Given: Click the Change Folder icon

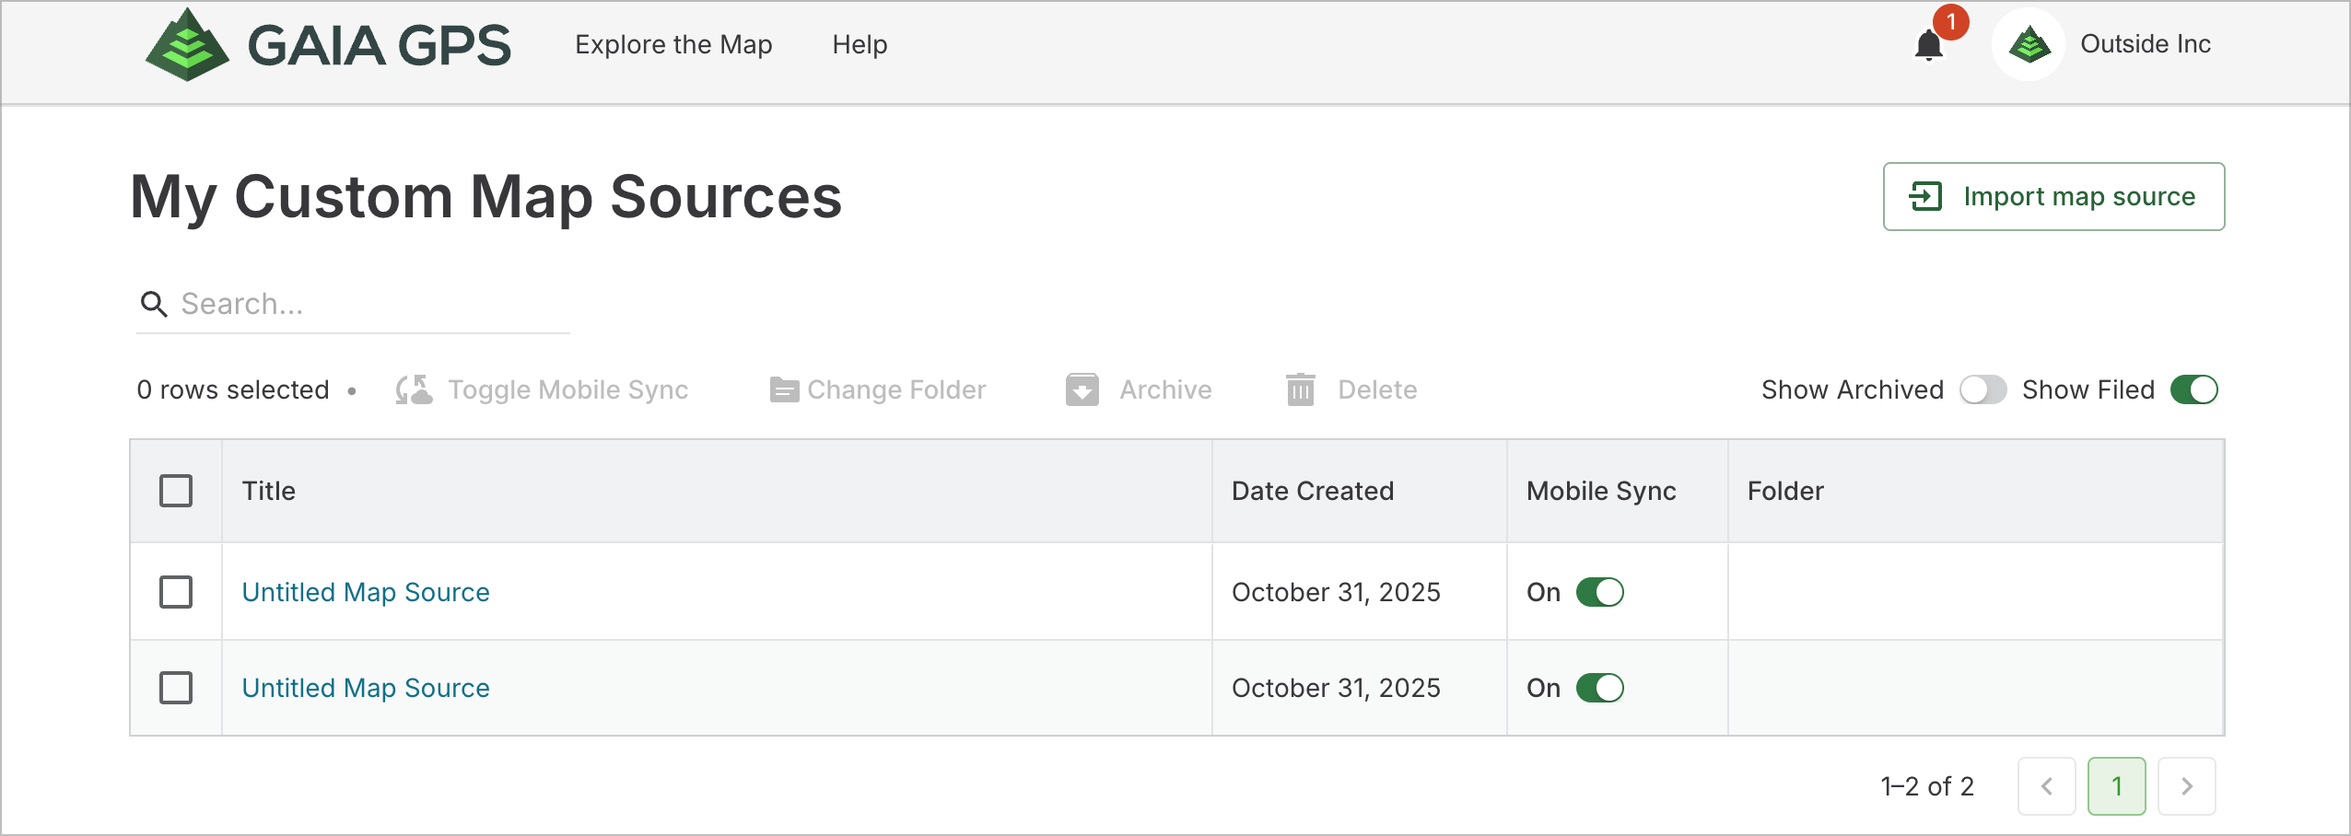Looking at the screenshot, I should pos(784,390).
